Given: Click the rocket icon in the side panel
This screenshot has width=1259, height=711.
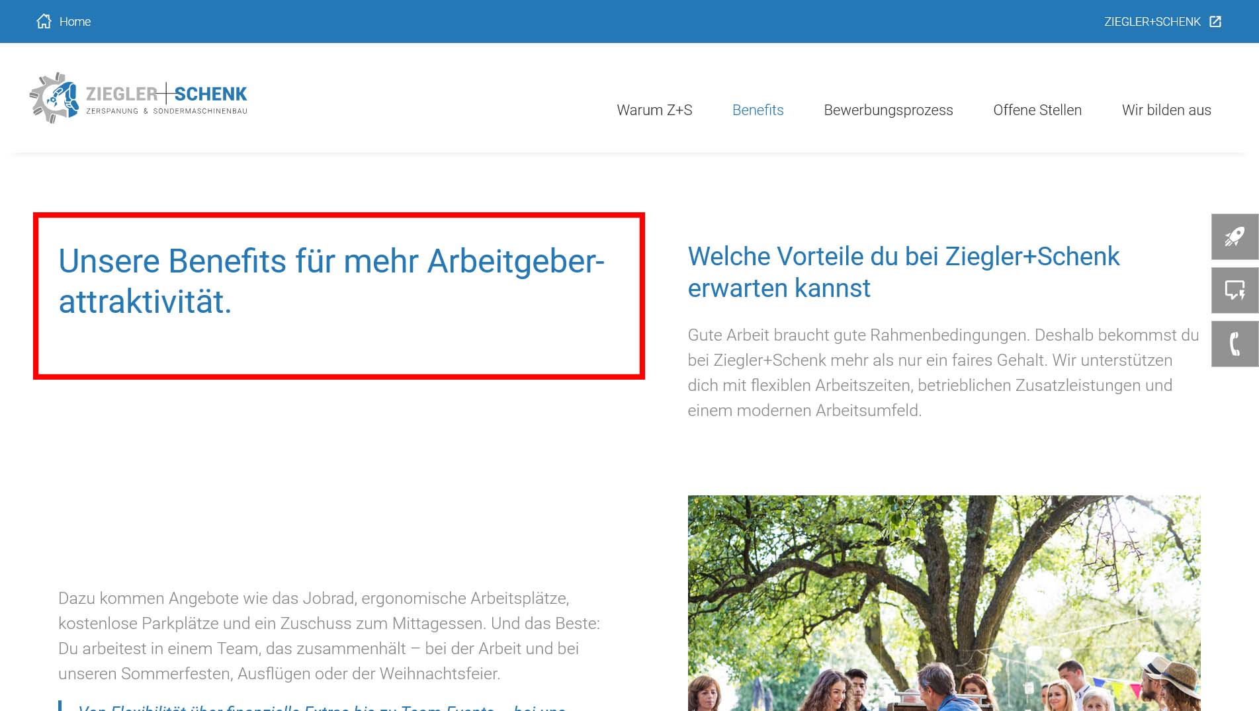Looking at the screenshot, I should [x=1235, y=237].
